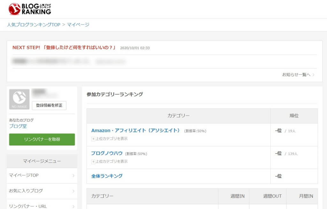The height and width of the screenshot is (209, 327).
Task: Navigate to 人気ブログランキングTOP via breadcrumb
Action: [x=34, y=25]
